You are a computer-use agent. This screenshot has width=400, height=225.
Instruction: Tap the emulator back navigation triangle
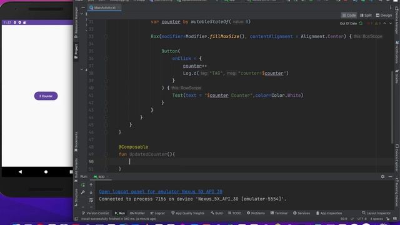(20, 172)
